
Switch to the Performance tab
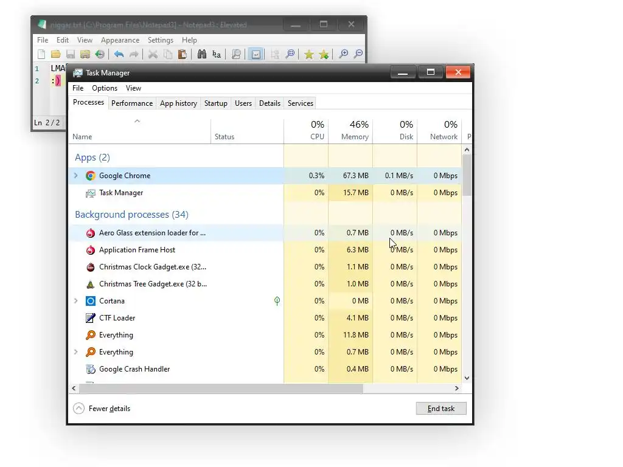pyautogui.click(x=132, y=103)
